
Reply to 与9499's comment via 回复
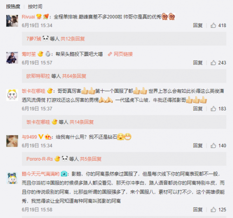[x=198, y=145]
